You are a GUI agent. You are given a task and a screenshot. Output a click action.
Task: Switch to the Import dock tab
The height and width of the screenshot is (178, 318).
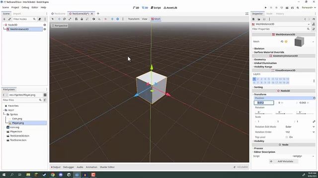[x=17, y=14]
